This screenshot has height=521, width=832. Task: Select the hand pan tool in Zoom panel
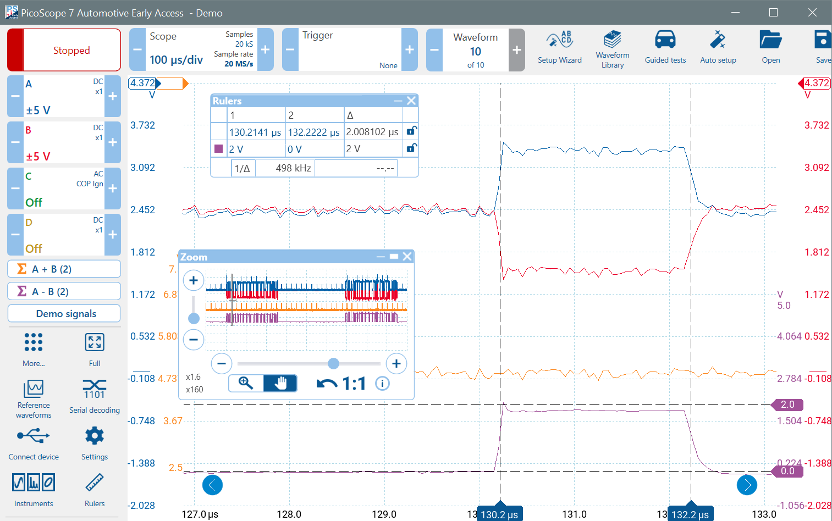[x=280, y=383]
